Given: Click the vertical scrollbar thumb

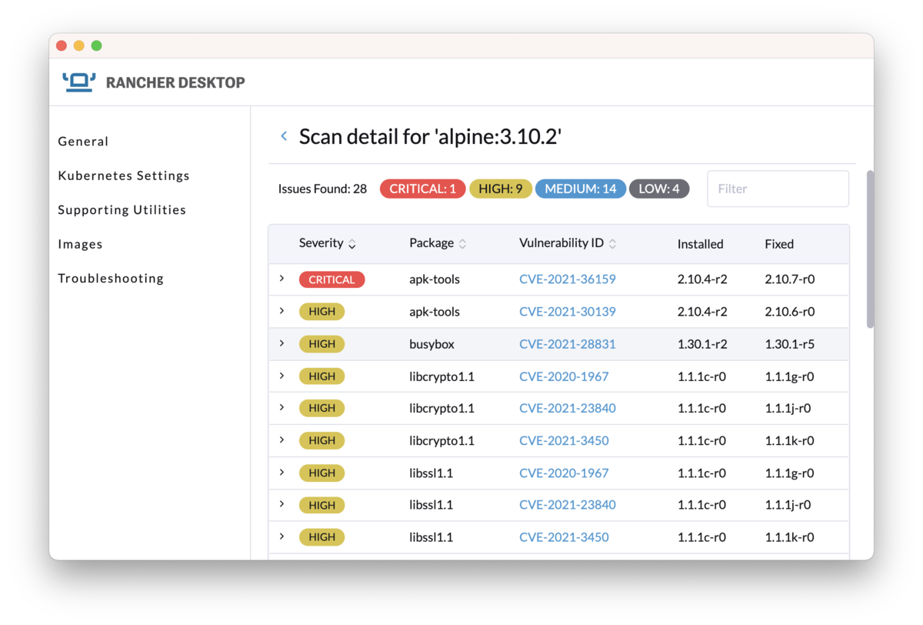Looking at the screenshot, I should [870, 249].
